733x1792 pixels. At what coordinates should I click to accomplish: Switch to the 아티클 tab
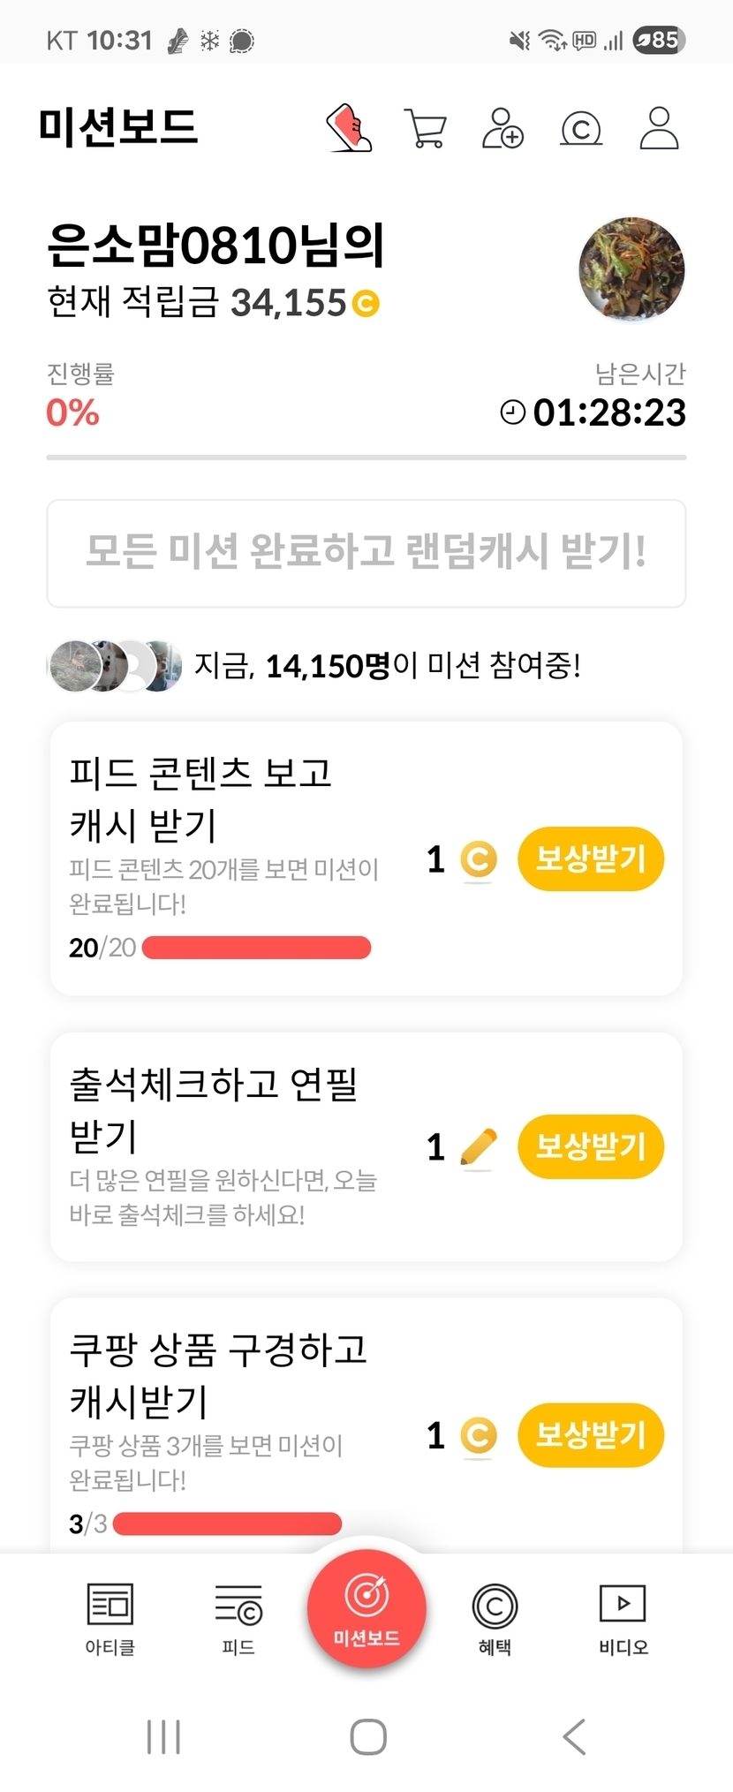(x=110, y=1618)
